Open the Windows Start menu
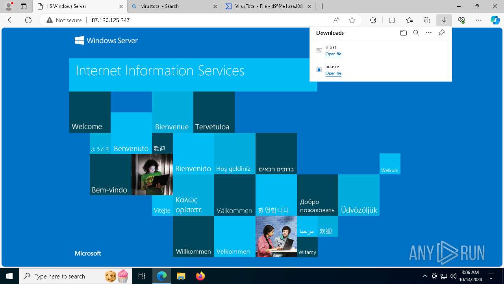Image resolution: width=504 pixels, height=284 pixels. [9, 276]
